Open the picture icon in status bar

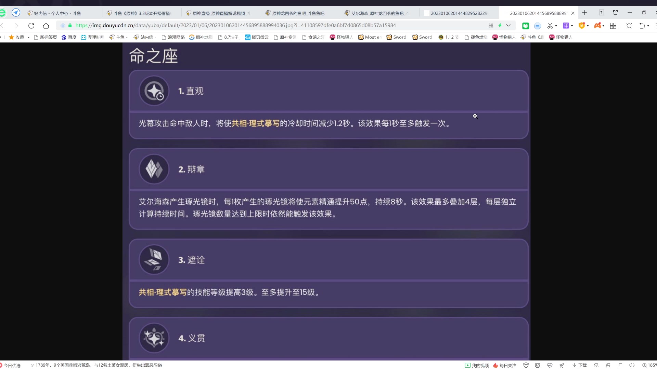coord(538,365)
